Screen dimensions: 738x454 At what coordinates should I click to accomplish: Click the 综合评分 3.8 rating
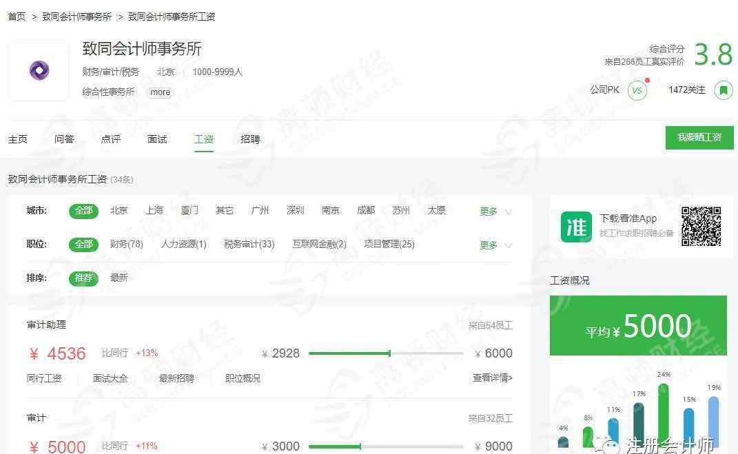(x=713, y=54)
